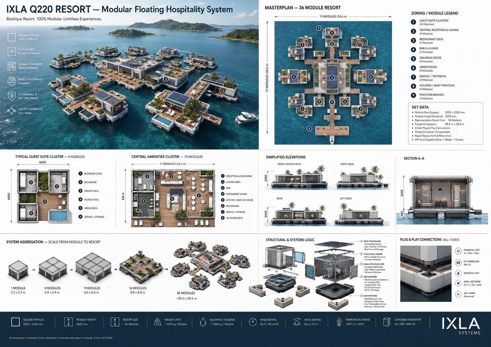This screenshot has width=491, height=347.
Task: Select the Container Transport icon in the footer
Action: click(387, 322)
